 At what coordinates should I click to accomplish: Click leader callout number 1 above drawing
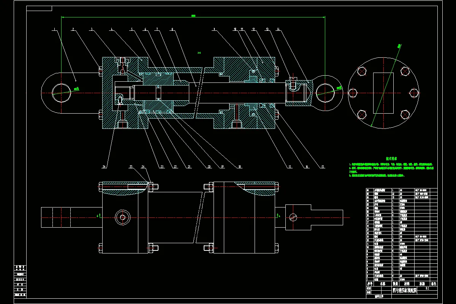point(54,29)
